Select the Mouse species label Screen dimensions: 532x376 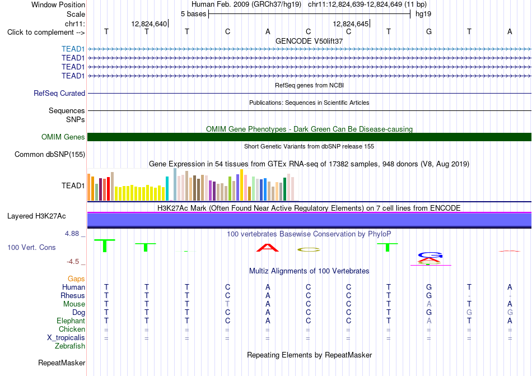pos(74,304)
